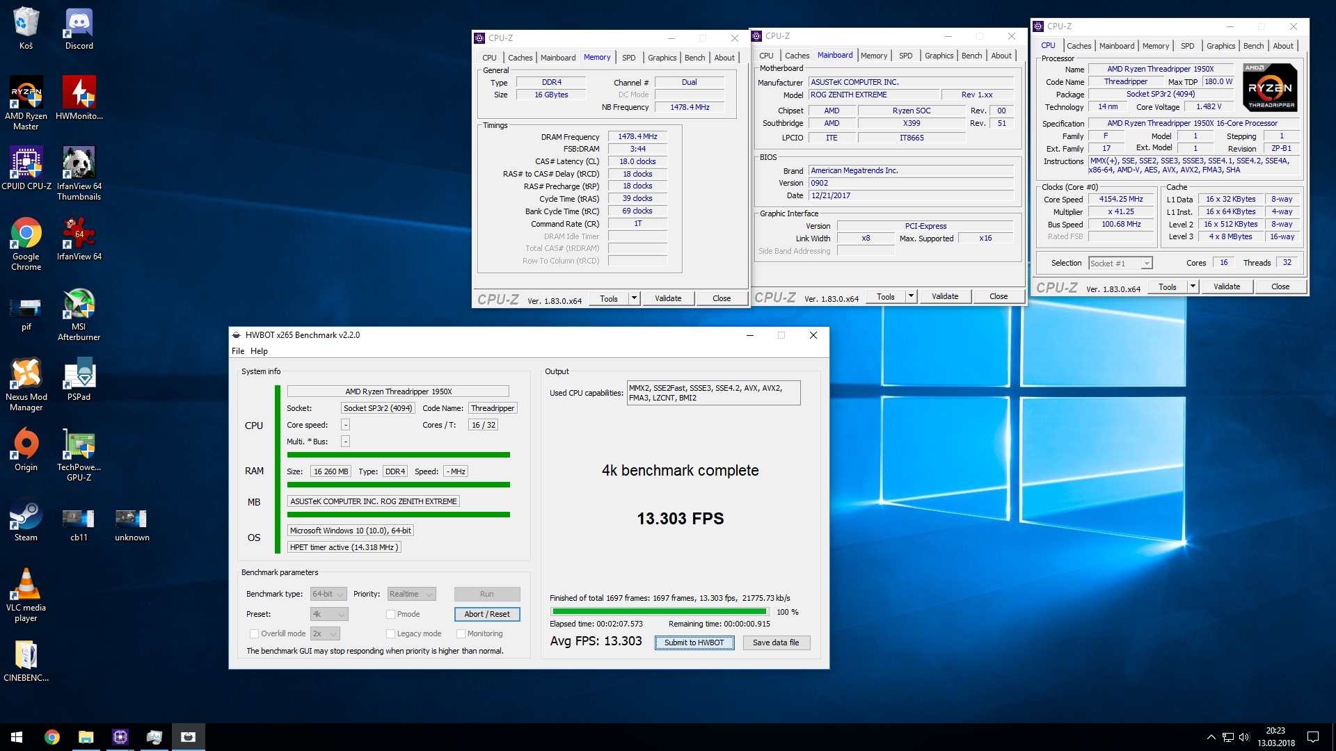Launch MSI Afterburner desktop icon
Image resolution: width=1336 pixels, height=751 pixels.
click(x=79, y=314)
